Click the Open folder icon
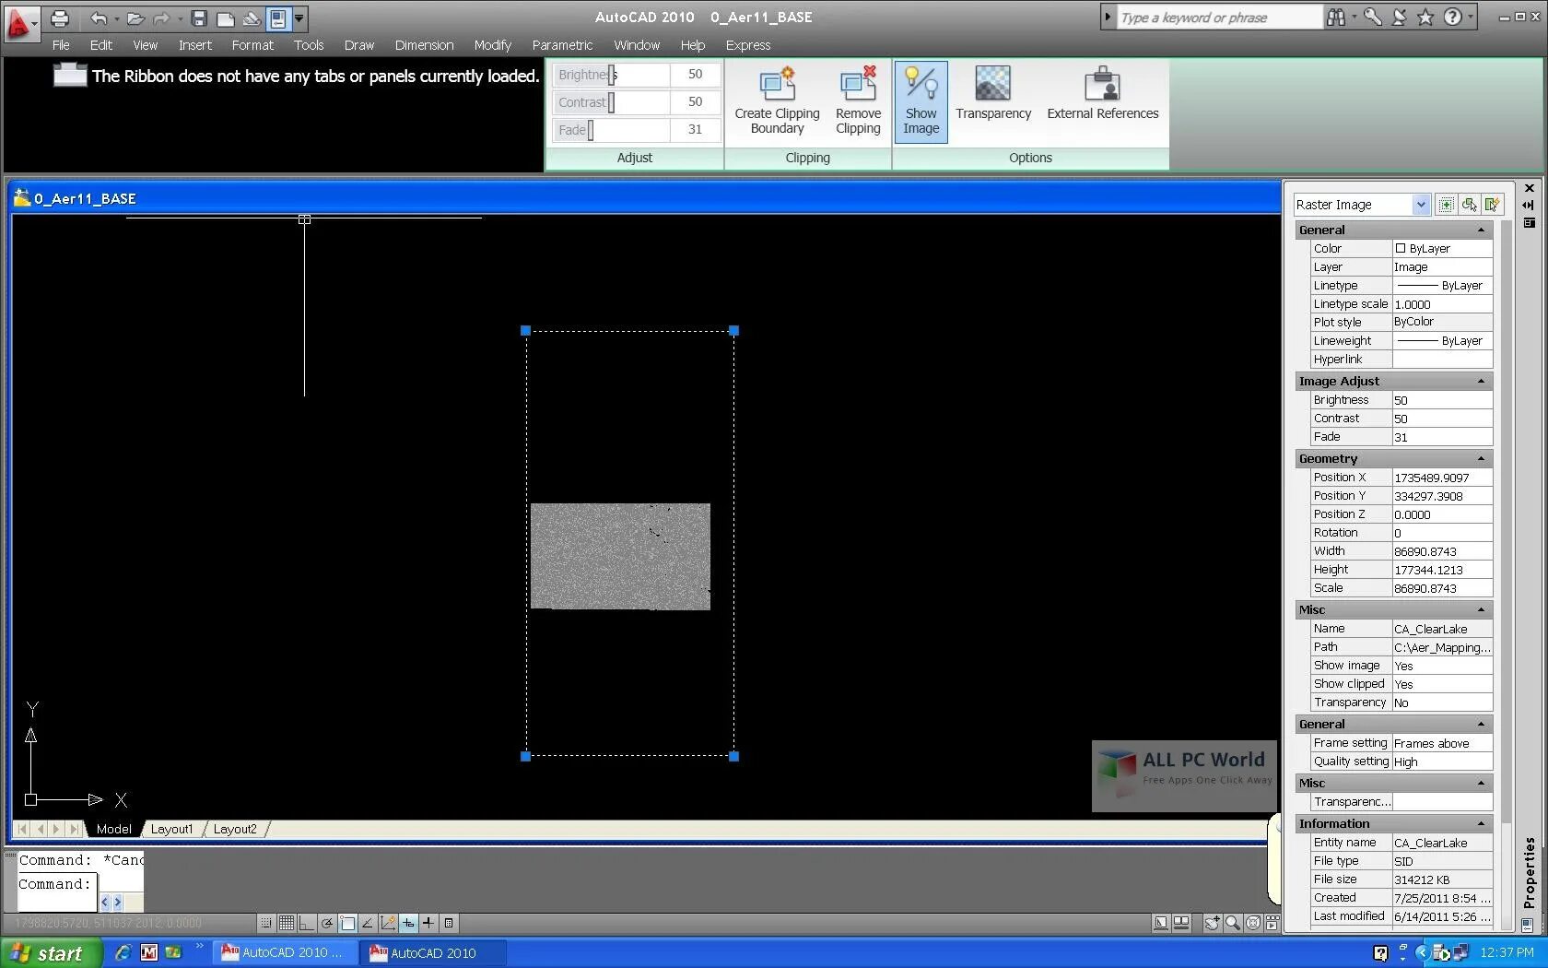The image size is (1548, 968). 135,18
